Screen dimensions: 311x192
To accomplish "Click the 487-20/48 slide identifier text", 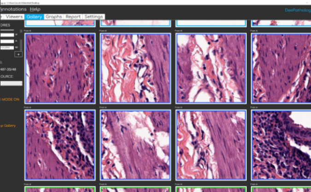I will point(8,69).
